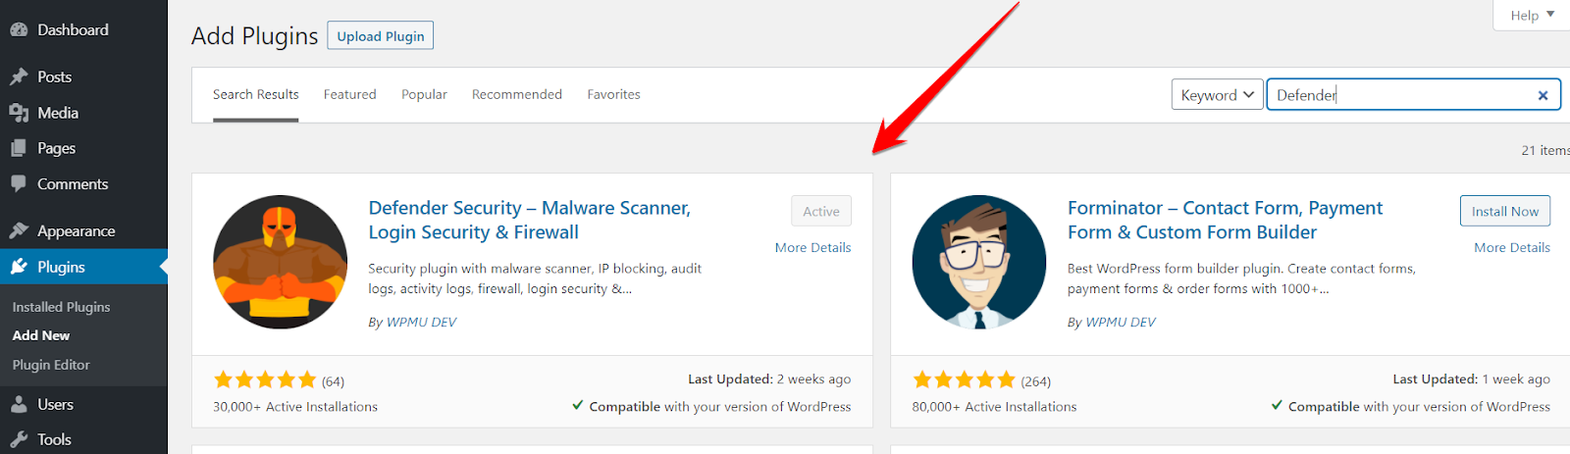Open Comments in the sidebar menu
This screenshot has width=1570, height=454.
[x=83, y=184]
